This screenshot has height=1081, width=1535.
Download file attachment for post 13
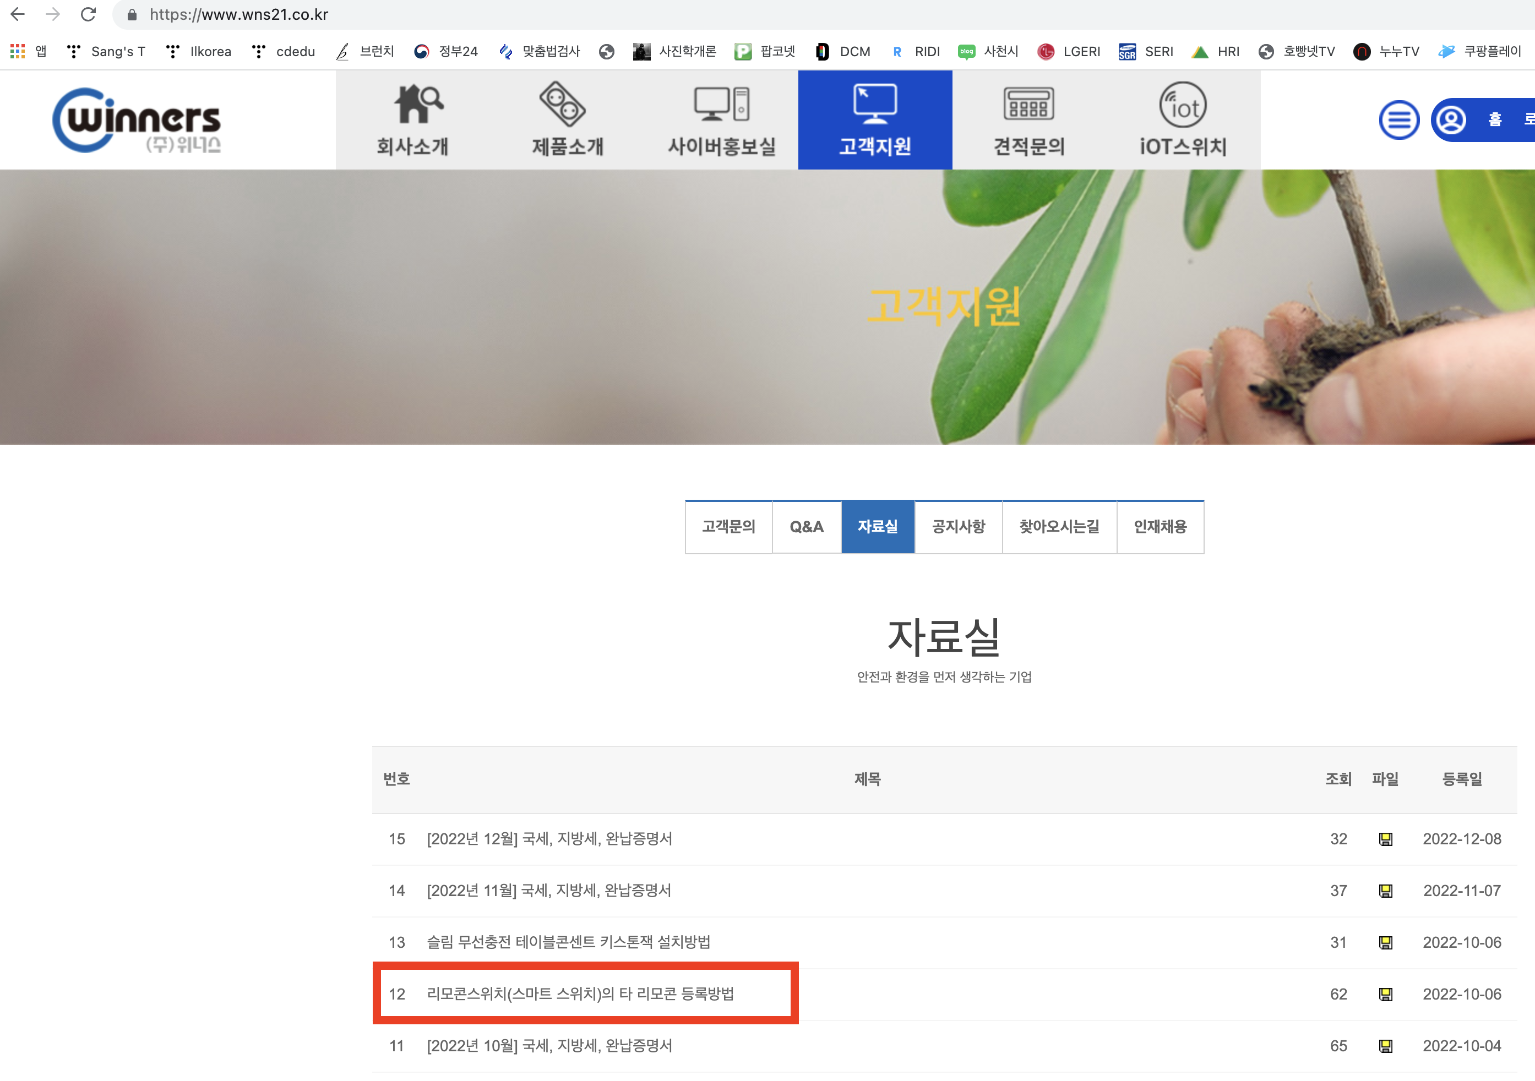click(1385, 943)
